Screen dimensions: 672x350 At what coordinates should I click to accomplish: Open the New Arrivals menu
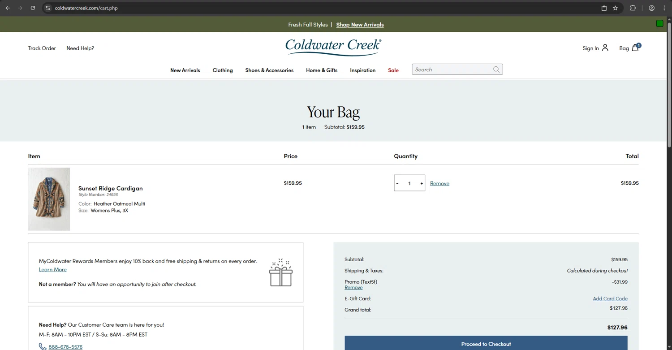(185, 70)
